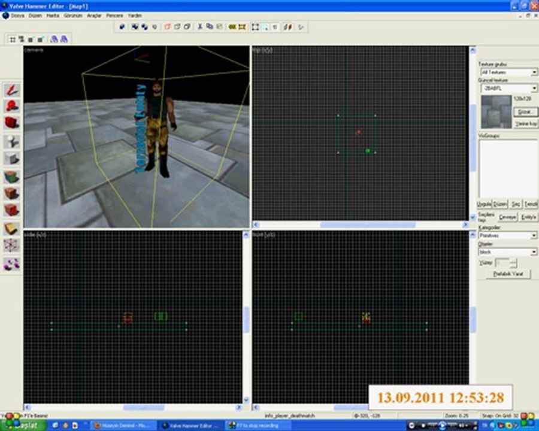Choose the Apply Decals tool
The width and height of the screenshot is (539, 431).
click(12, 210)
